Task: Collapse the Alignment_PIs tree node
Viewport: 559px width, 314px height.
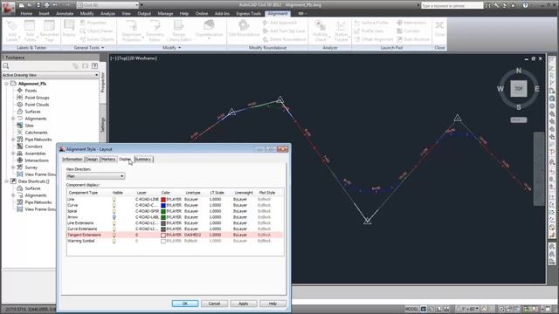Action: (x=6, y=84)
